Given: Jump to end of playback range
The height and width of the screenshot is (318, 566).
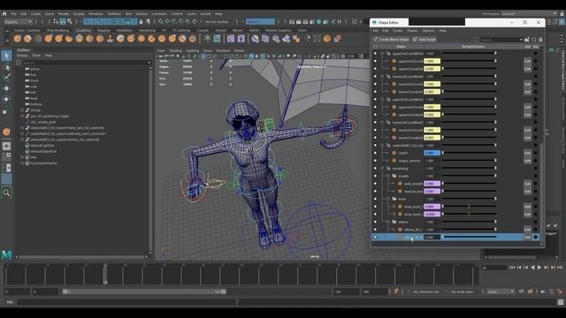Looking at the screenshot, I should (x=560, y=267).
